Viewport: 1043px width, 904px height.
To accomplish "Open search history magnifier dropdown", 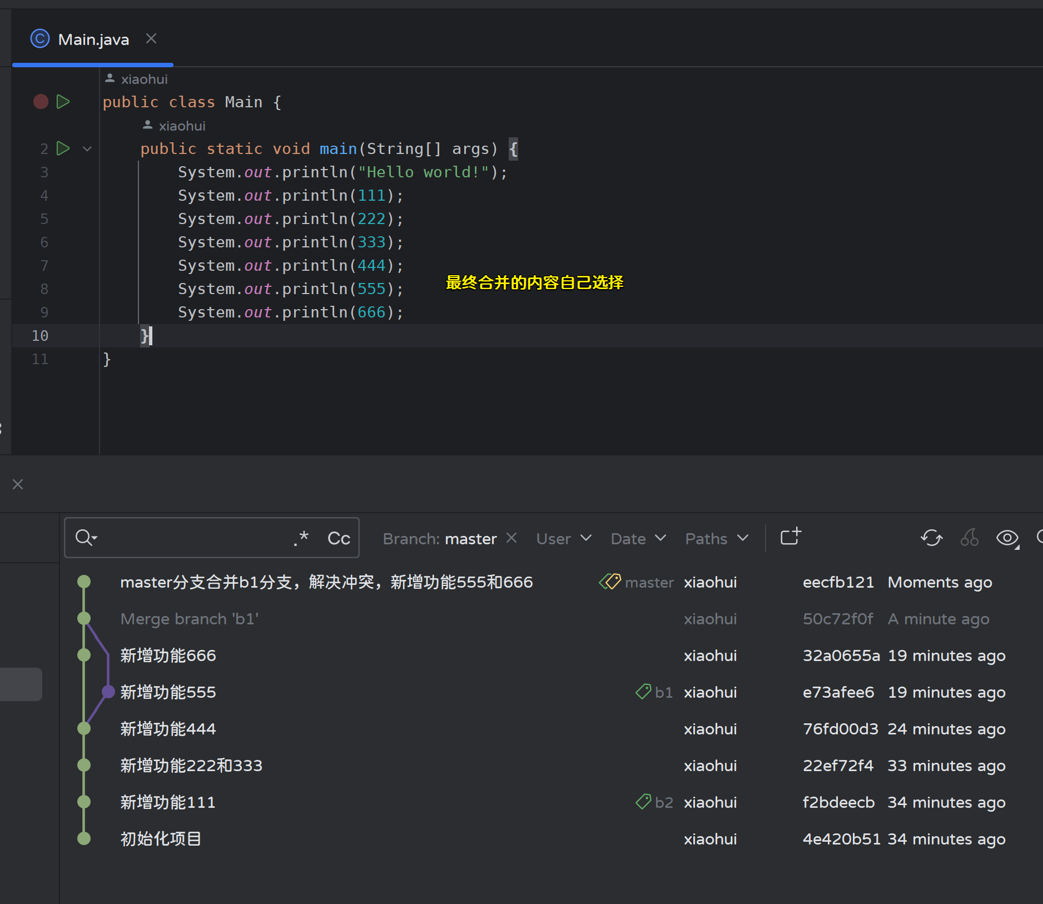I will [x=86, y=538].
